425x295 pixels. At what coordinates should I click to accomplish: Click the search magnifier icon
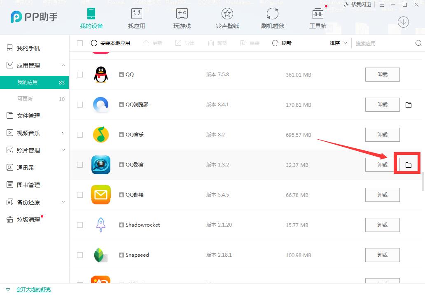coord(418,43)
